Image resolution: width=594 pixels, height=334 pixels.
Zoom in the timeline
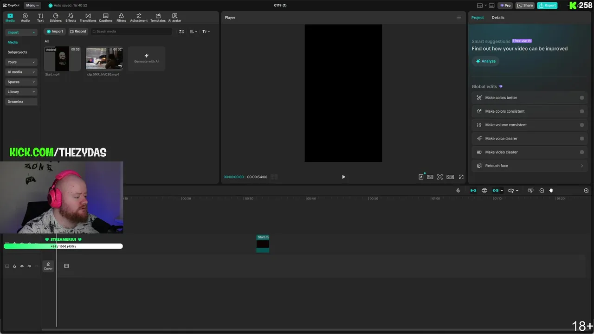coord(586,191)
